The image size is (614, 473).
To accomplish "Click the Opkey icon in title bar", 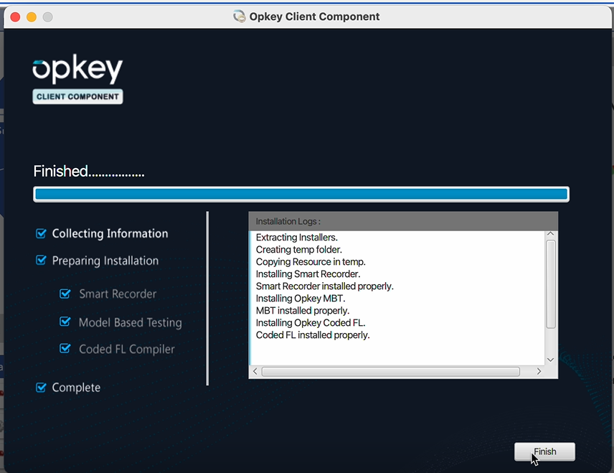I will tap(240, 17).
